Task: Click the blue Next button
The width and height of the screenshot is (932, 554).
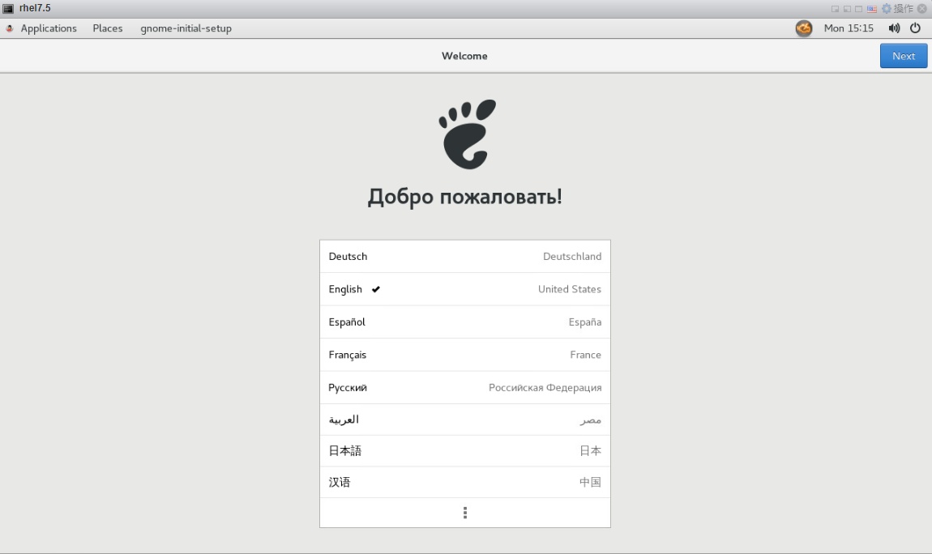Action: [903, 56]
